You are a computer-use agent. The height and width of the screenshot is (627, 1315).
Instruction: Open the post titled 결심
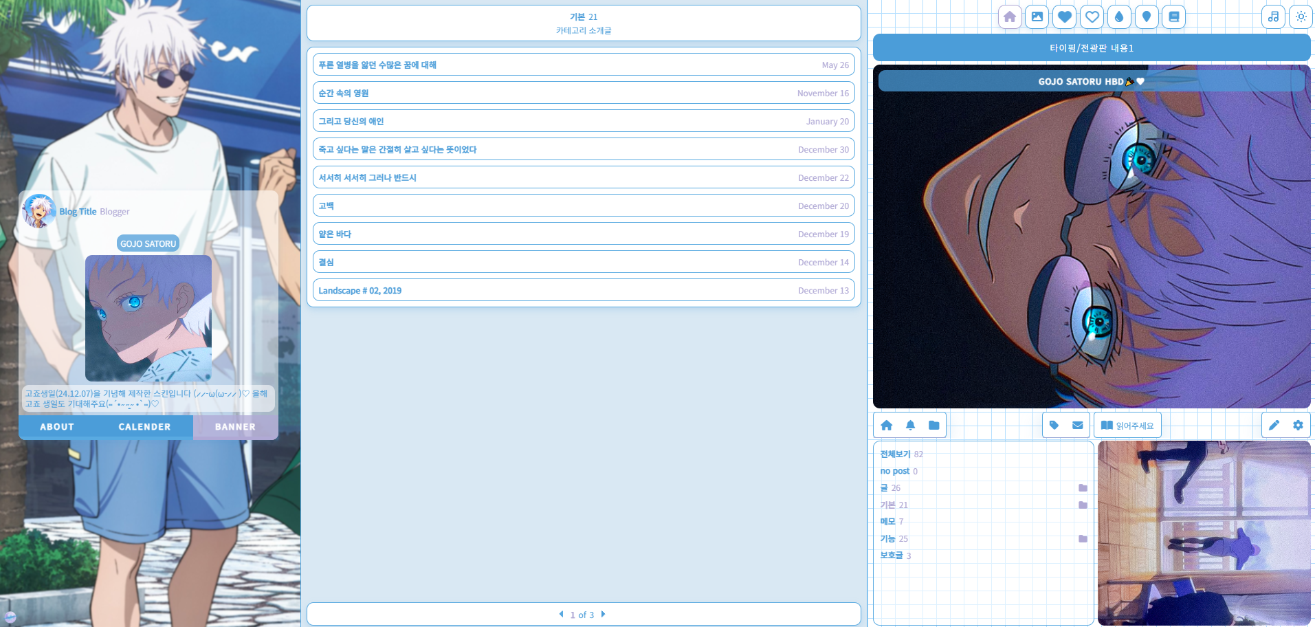tap(584, 262)
